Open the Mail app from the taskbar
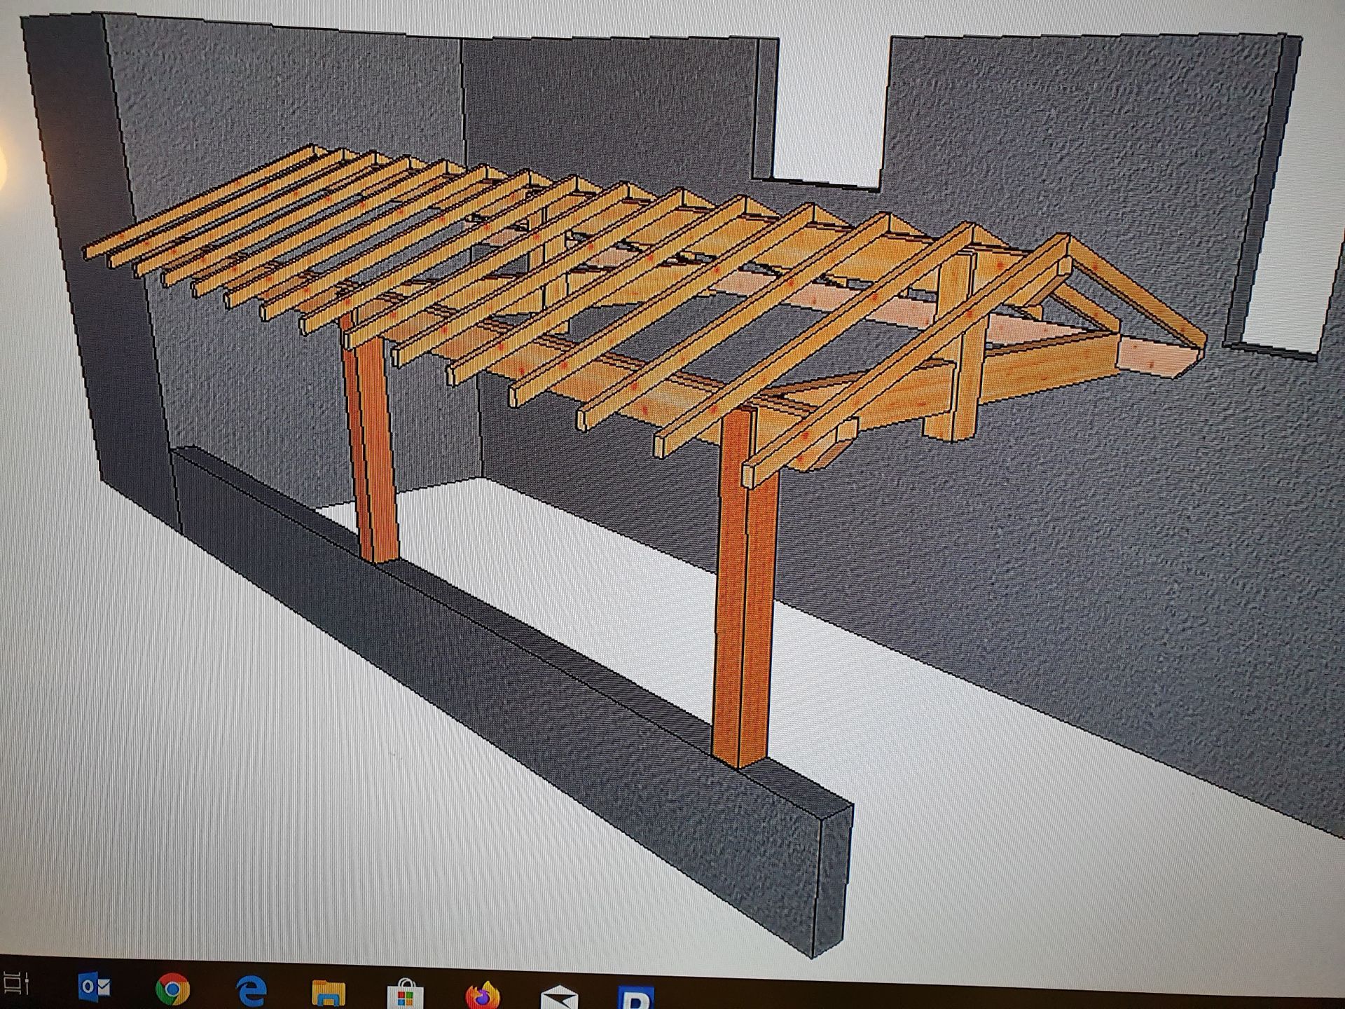 coord(559,998)
